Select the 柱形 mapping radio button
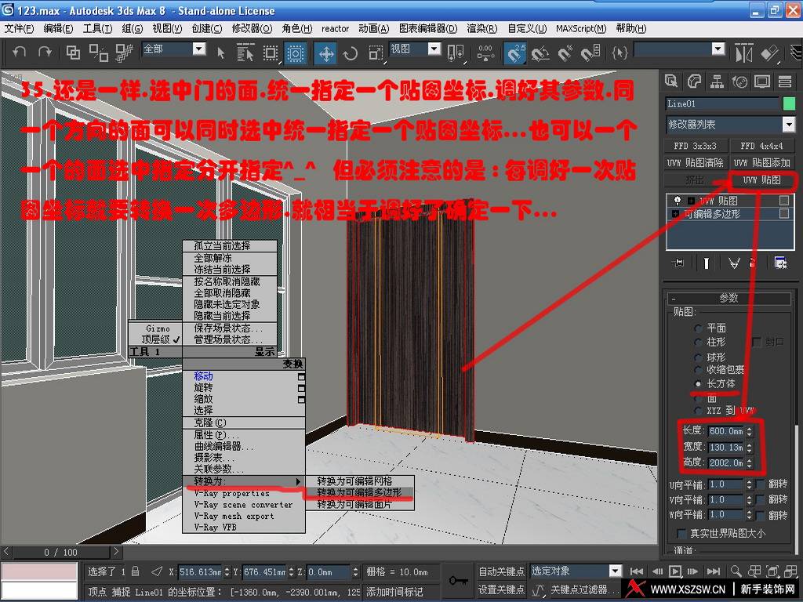The height and width of the screenshot is (602, 803). (698, 342)
